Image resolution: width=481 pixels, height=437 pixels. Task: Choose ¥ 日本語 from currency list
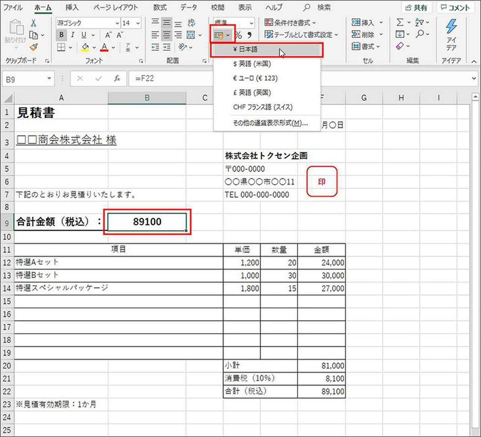pyautogui.click(x=267, y=50)
